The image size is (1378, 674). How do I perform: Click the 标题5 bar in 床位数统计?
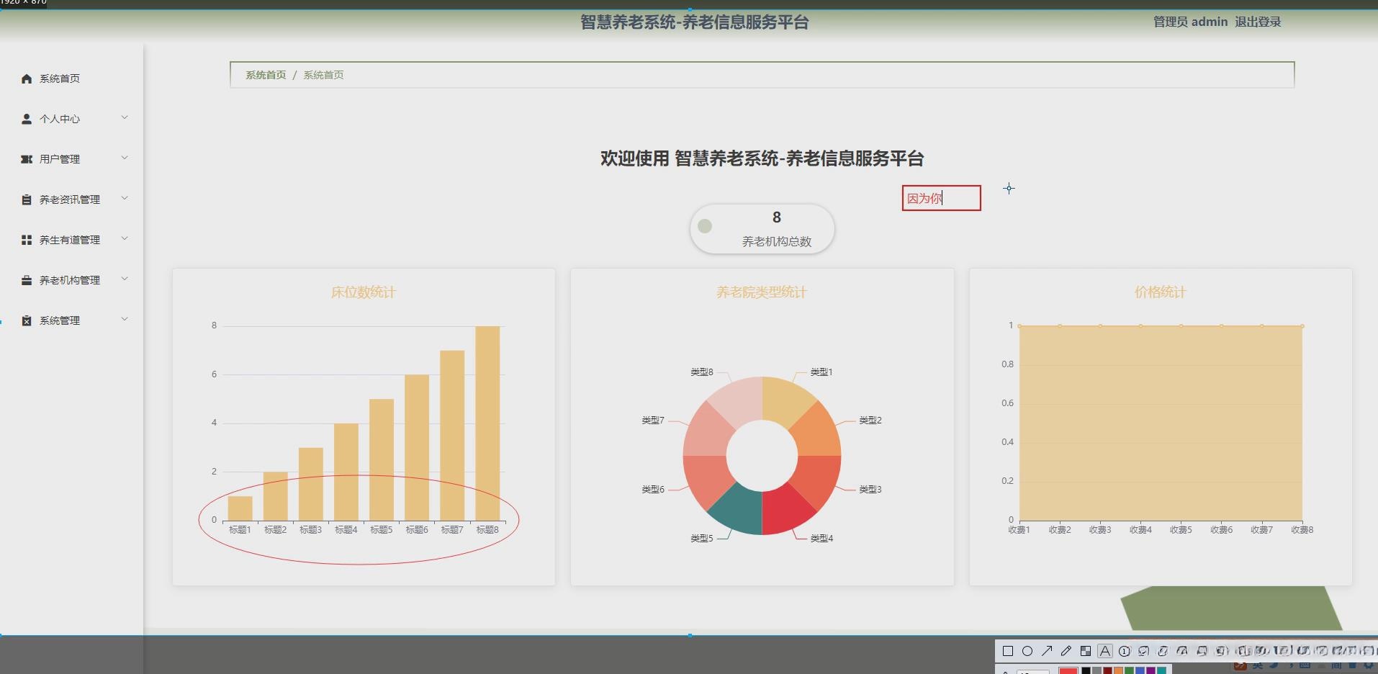pos(382,460)
